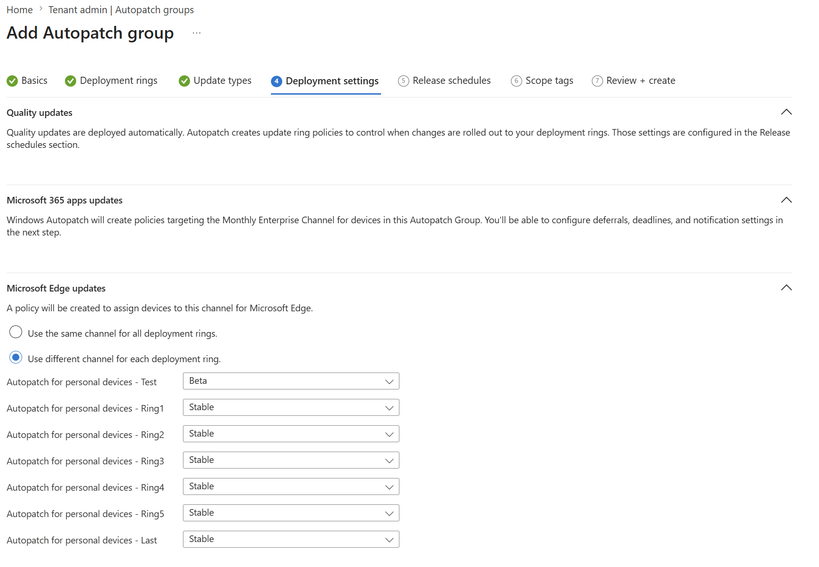The height and width of the screenshot is (567, 819).
Task: Click the Basics green checkmark icon
Action: (12, 81)
